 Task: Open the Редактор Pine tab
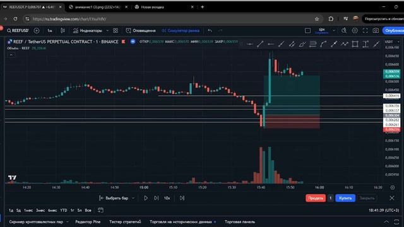pos(88,221)
